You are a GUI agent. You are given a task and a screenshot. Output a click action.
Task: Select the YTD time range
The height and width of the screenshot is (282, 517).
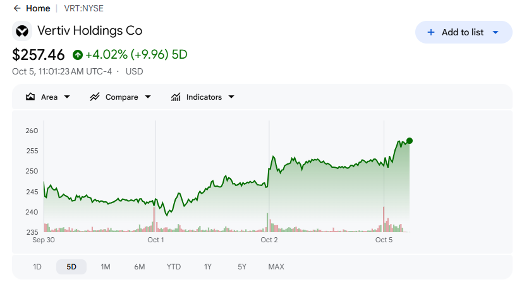point(174,266)
